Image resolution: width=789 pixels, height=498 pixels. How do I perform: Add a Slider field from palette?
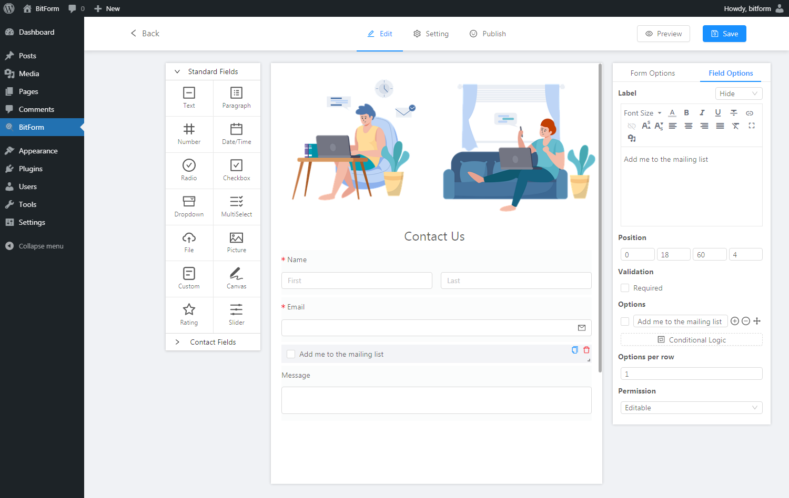click(x=237, y=315)
